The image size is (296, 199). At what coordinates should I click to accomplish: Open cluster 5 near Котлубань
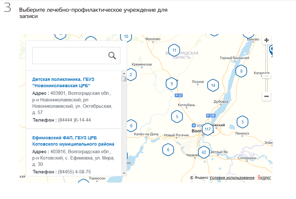[x=177, y=117]
